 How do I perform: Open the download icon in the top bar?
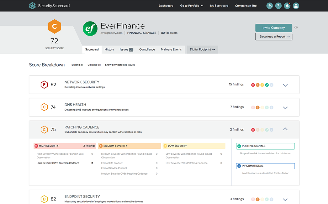[270, 6]
